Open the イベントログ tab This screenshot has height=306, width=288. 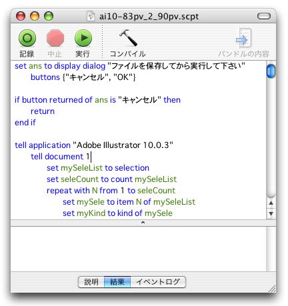click(158, 282)
